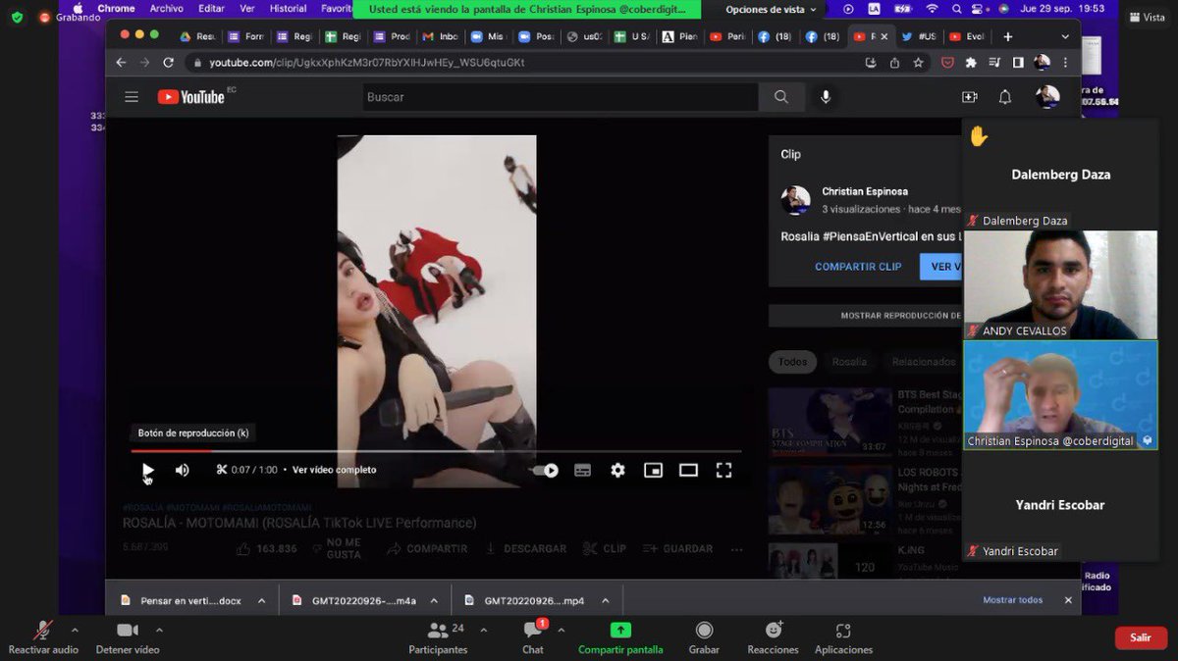The width and height of the screenshot is (1178, 661).
Task: Click the Chrome address bar URL
Action: point(366,62)
